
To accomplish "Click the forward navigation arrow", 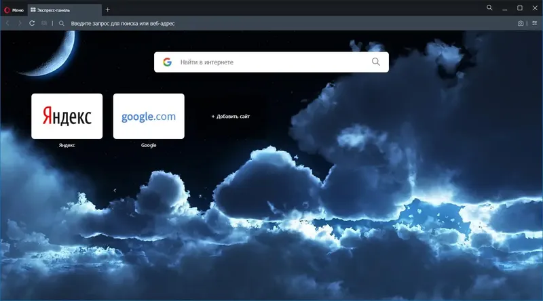I will point(20,23).
